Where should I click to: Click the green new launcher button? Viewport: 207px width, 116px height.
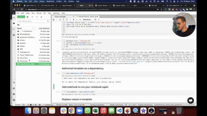21,17
